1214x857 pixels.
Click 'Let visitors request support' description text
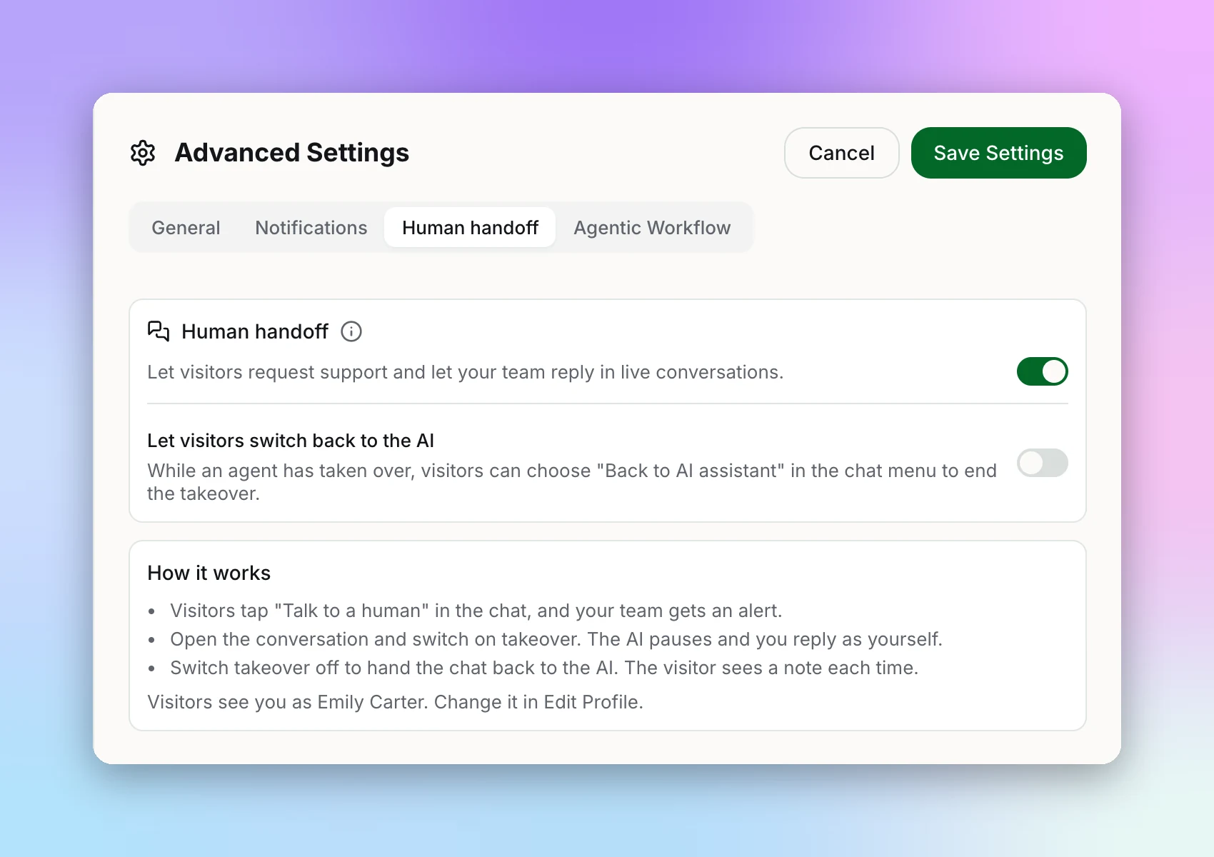(x=466, y=372)
